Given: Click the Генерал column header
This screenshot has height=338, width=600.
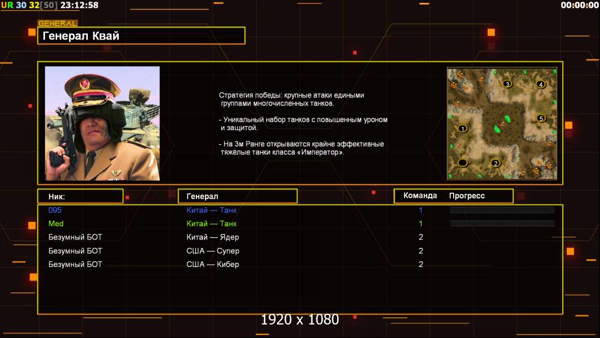Looking at the screenshot, I should click(238, 197).
